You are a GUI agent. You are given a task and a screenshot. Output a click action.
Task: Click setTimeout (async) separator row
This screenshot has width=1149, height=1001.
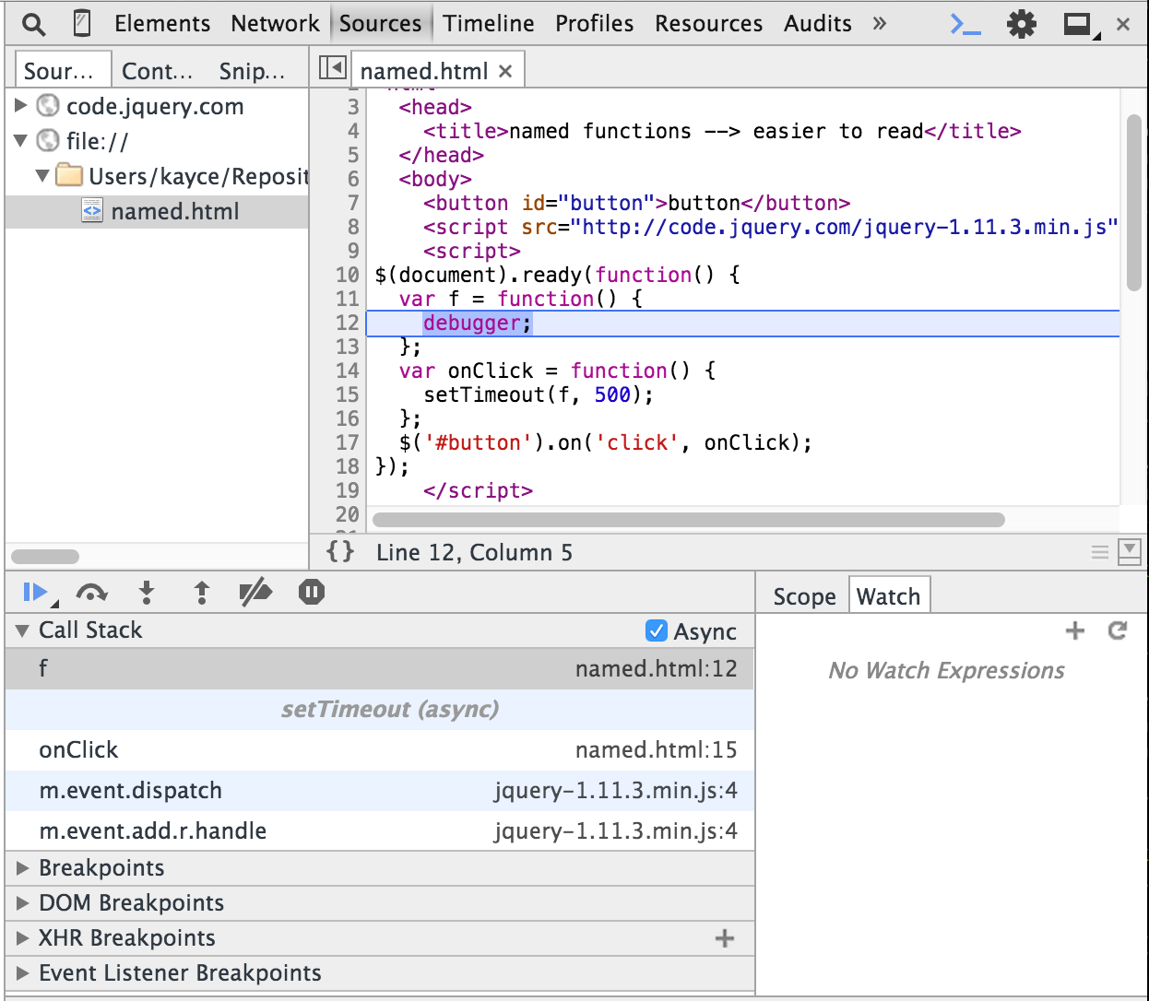[x=380, y=710]
